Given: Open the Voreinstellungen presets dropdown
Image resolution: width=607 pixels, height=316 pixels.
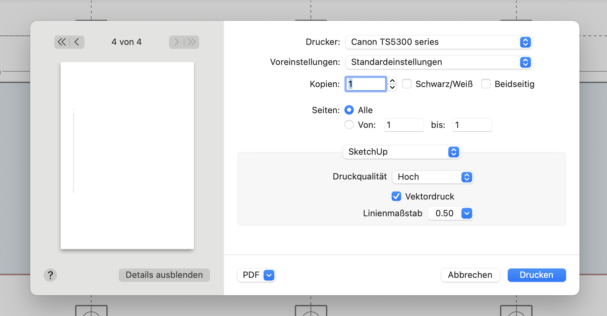Looking at the screenshot, I should (x=439, y=62).
